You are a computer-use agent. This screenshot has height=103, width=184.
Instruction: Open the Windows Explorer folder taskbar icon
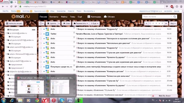click(x=20, y=100)
